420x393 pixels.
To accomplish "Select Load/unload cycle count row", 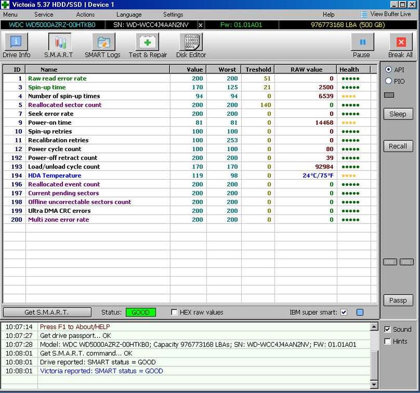I will [x=189, y=167].
